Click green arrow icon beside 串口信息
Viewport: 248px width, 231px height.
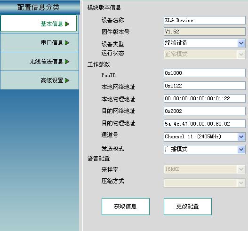67,43
